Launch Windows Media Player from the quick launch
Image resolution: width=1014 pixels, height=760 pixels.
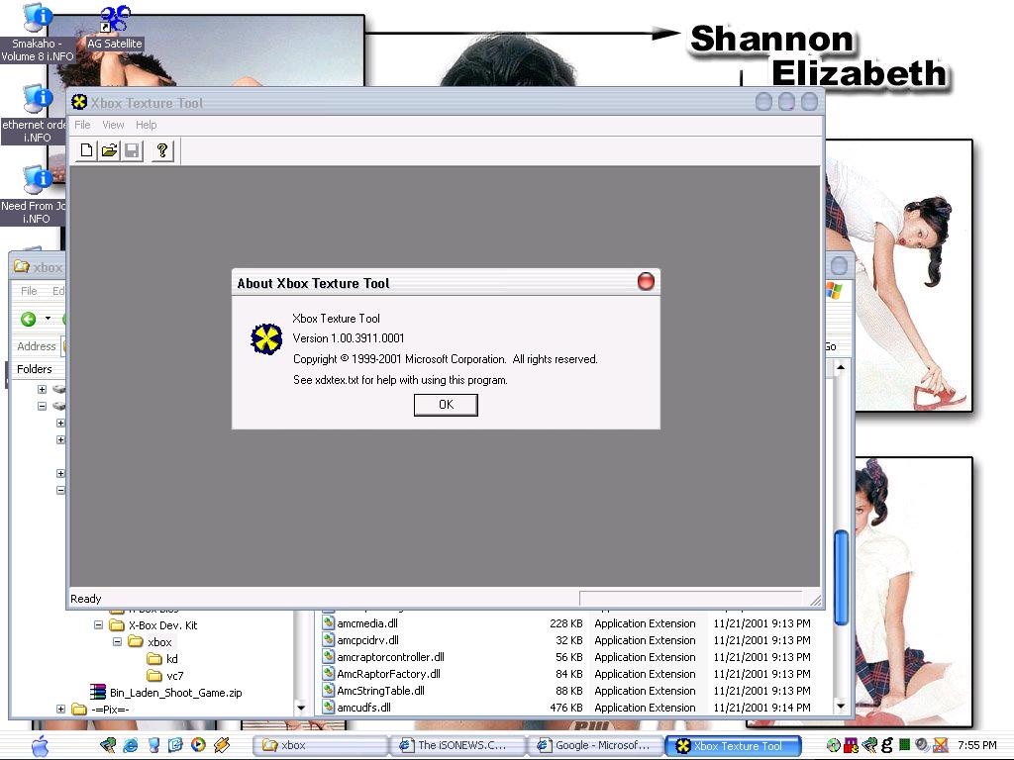(x=198, y=745)
